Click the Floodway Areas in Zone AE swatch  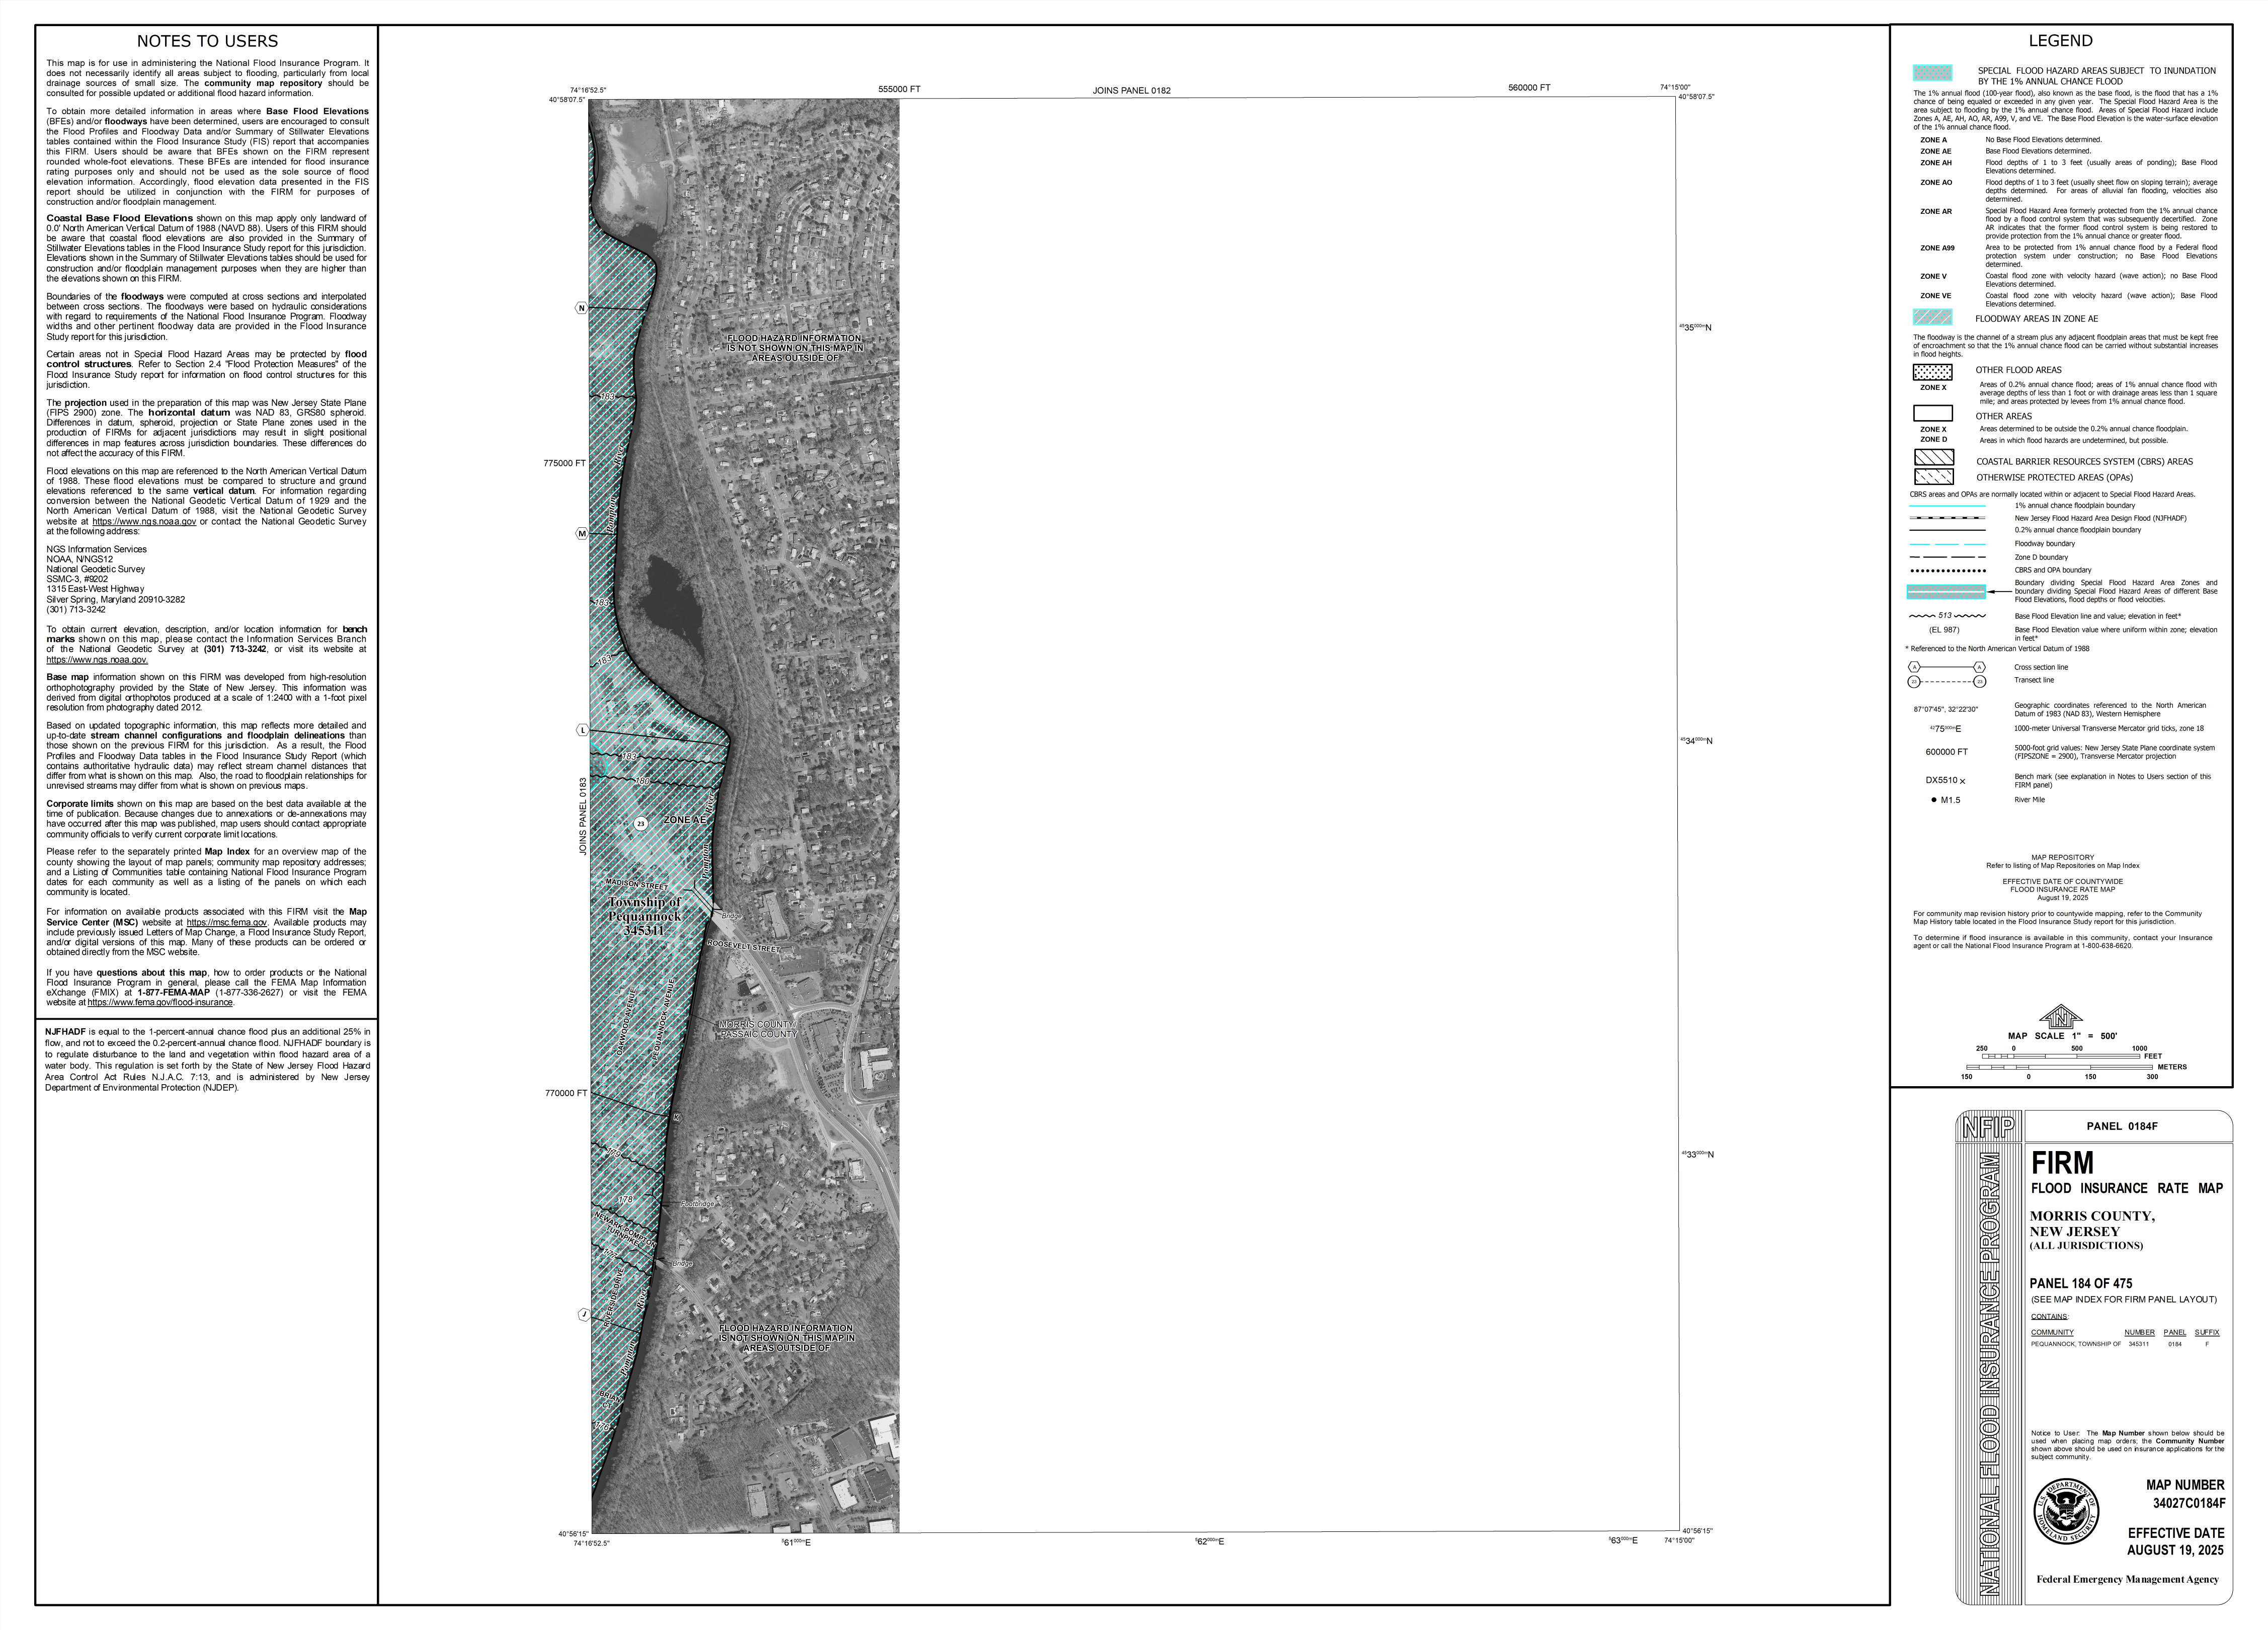1932,318
